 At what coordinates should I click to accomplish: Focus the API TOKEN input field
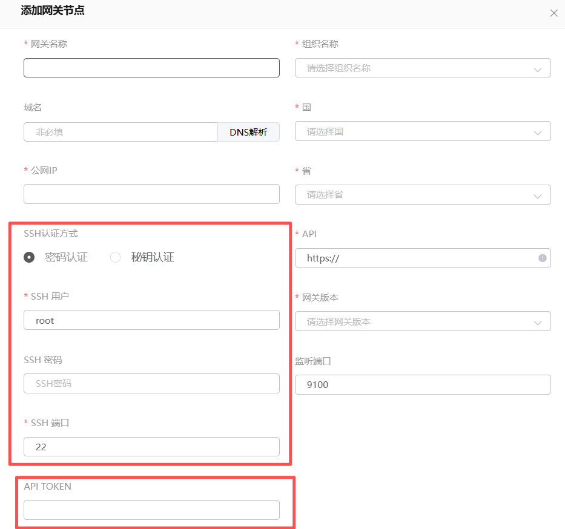click(x=151, y=510)
